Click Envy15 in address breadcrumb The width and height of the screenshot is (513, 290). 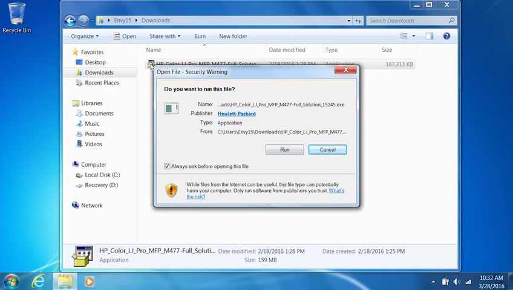(x=123, y=21)
